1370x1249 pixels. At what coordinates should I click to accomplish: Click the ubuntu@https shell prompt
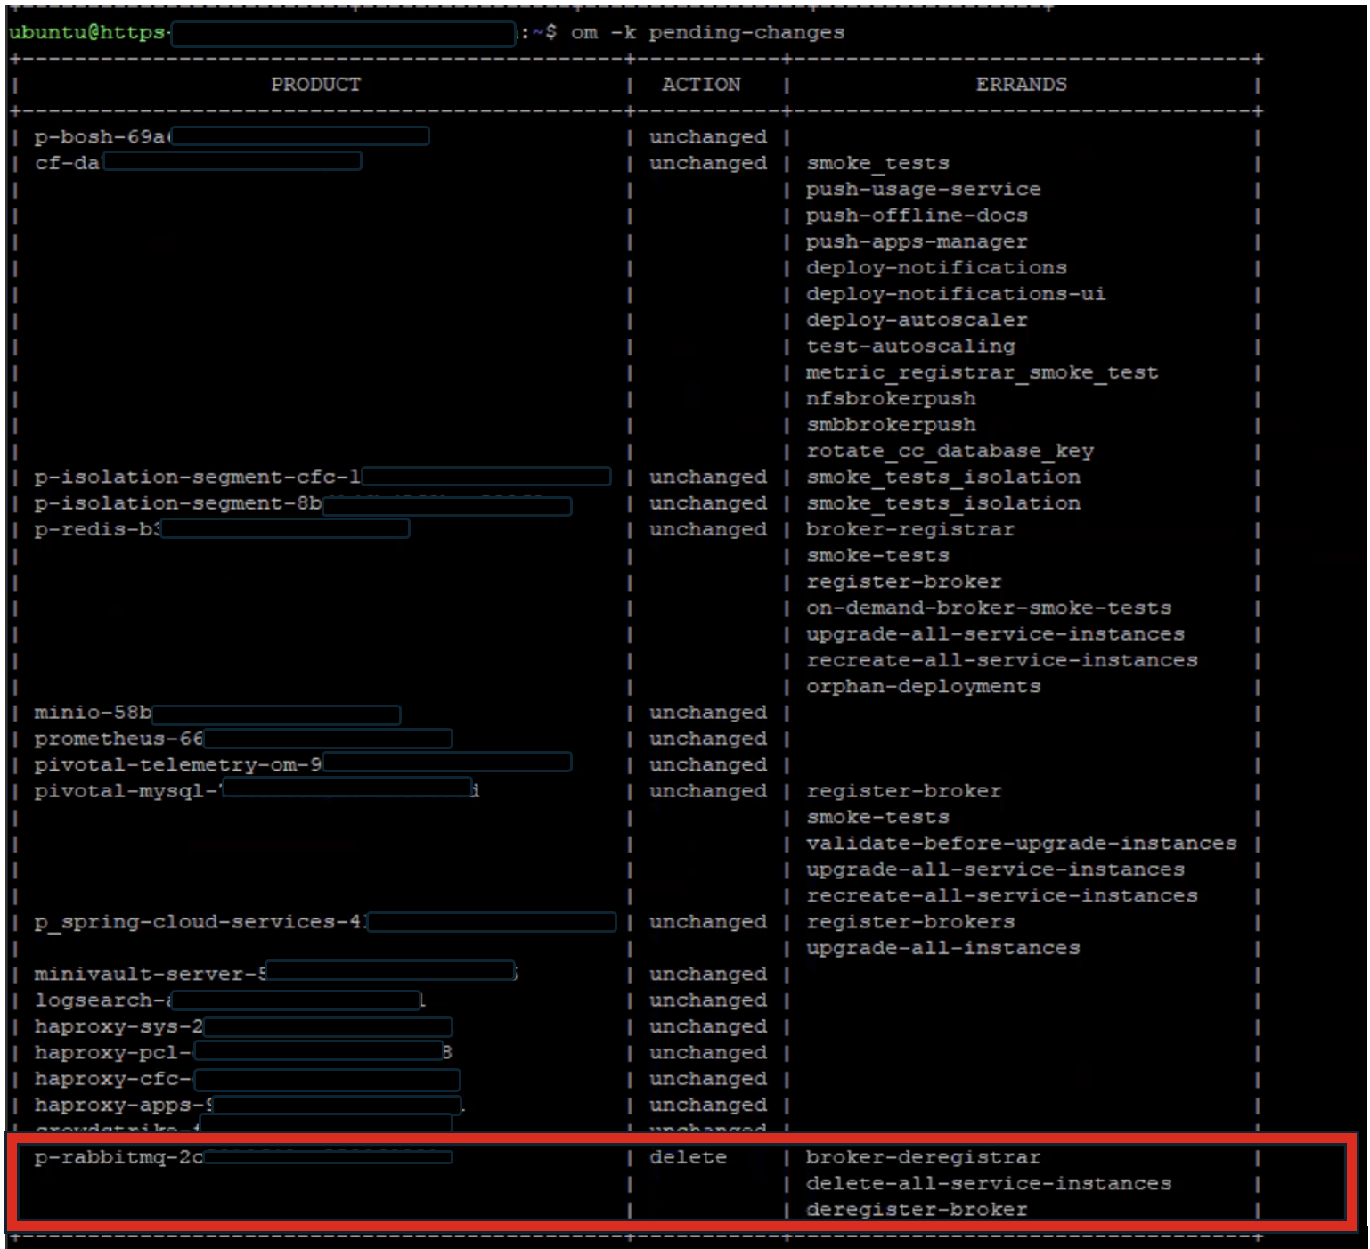point(87,33)
